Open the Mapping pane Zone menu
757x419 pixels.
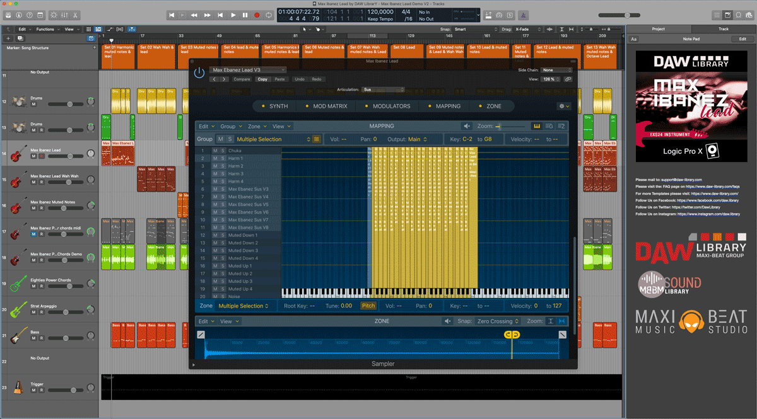256,127
